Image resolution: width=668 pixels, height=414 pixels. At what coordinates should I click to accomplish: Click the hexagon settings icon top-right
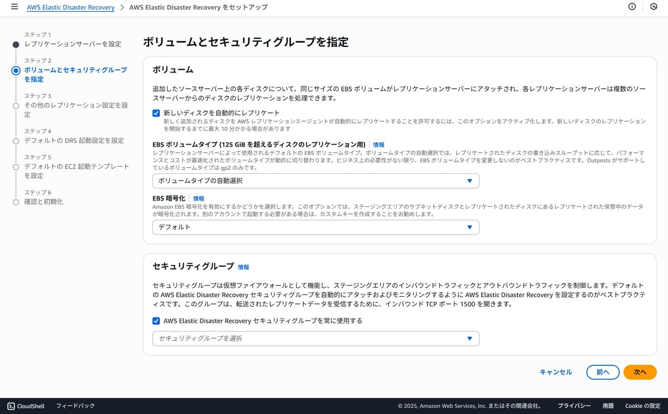[653, 7]
